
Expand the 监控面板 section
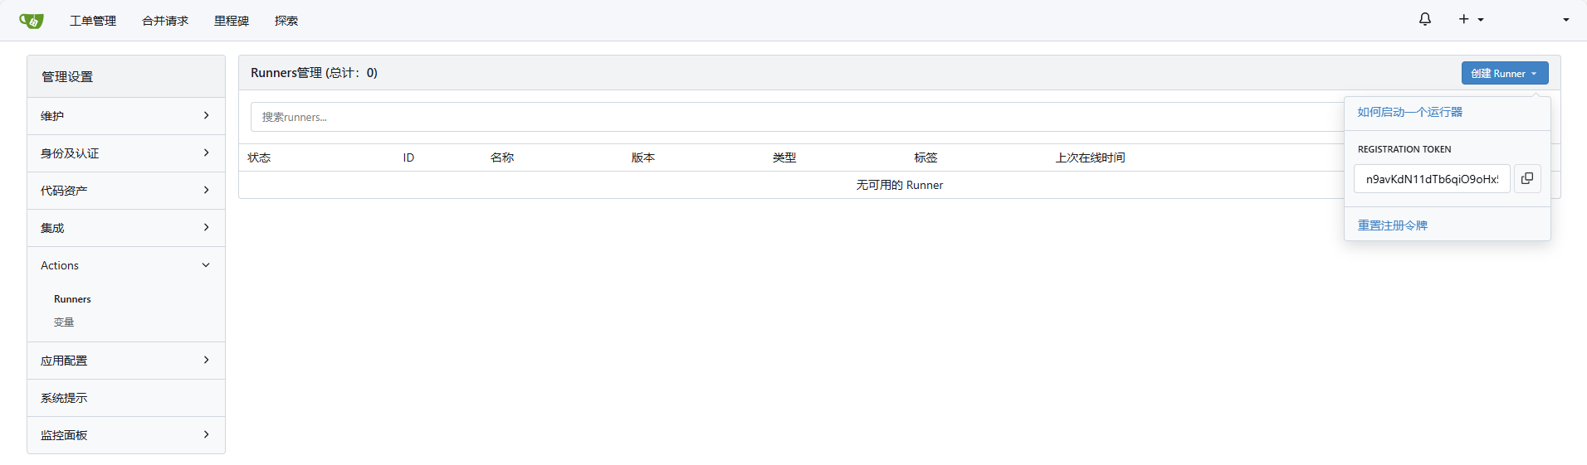[126, 435]
